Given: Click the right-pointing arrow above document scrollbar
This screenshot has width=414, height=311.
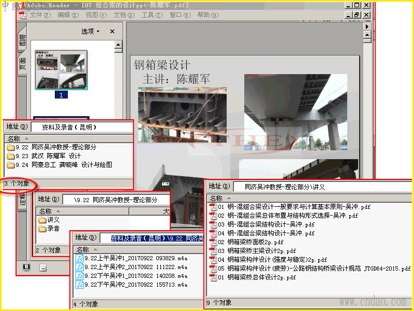Looking at the screenshot, I should 367,26.
